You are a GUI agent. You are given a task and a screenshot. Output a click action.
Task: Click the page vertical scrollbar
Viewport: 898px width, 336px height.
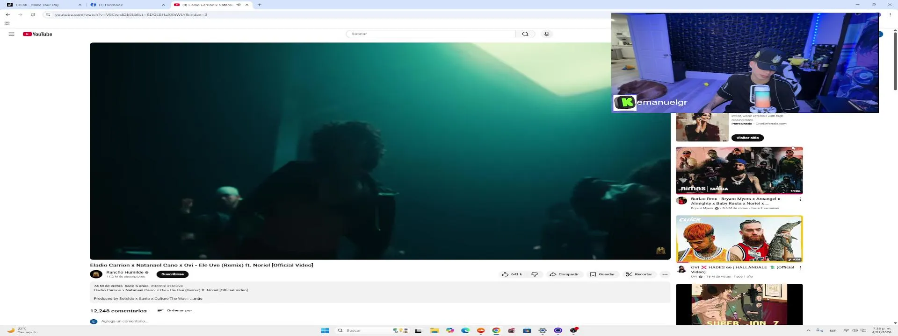[895, 61]
